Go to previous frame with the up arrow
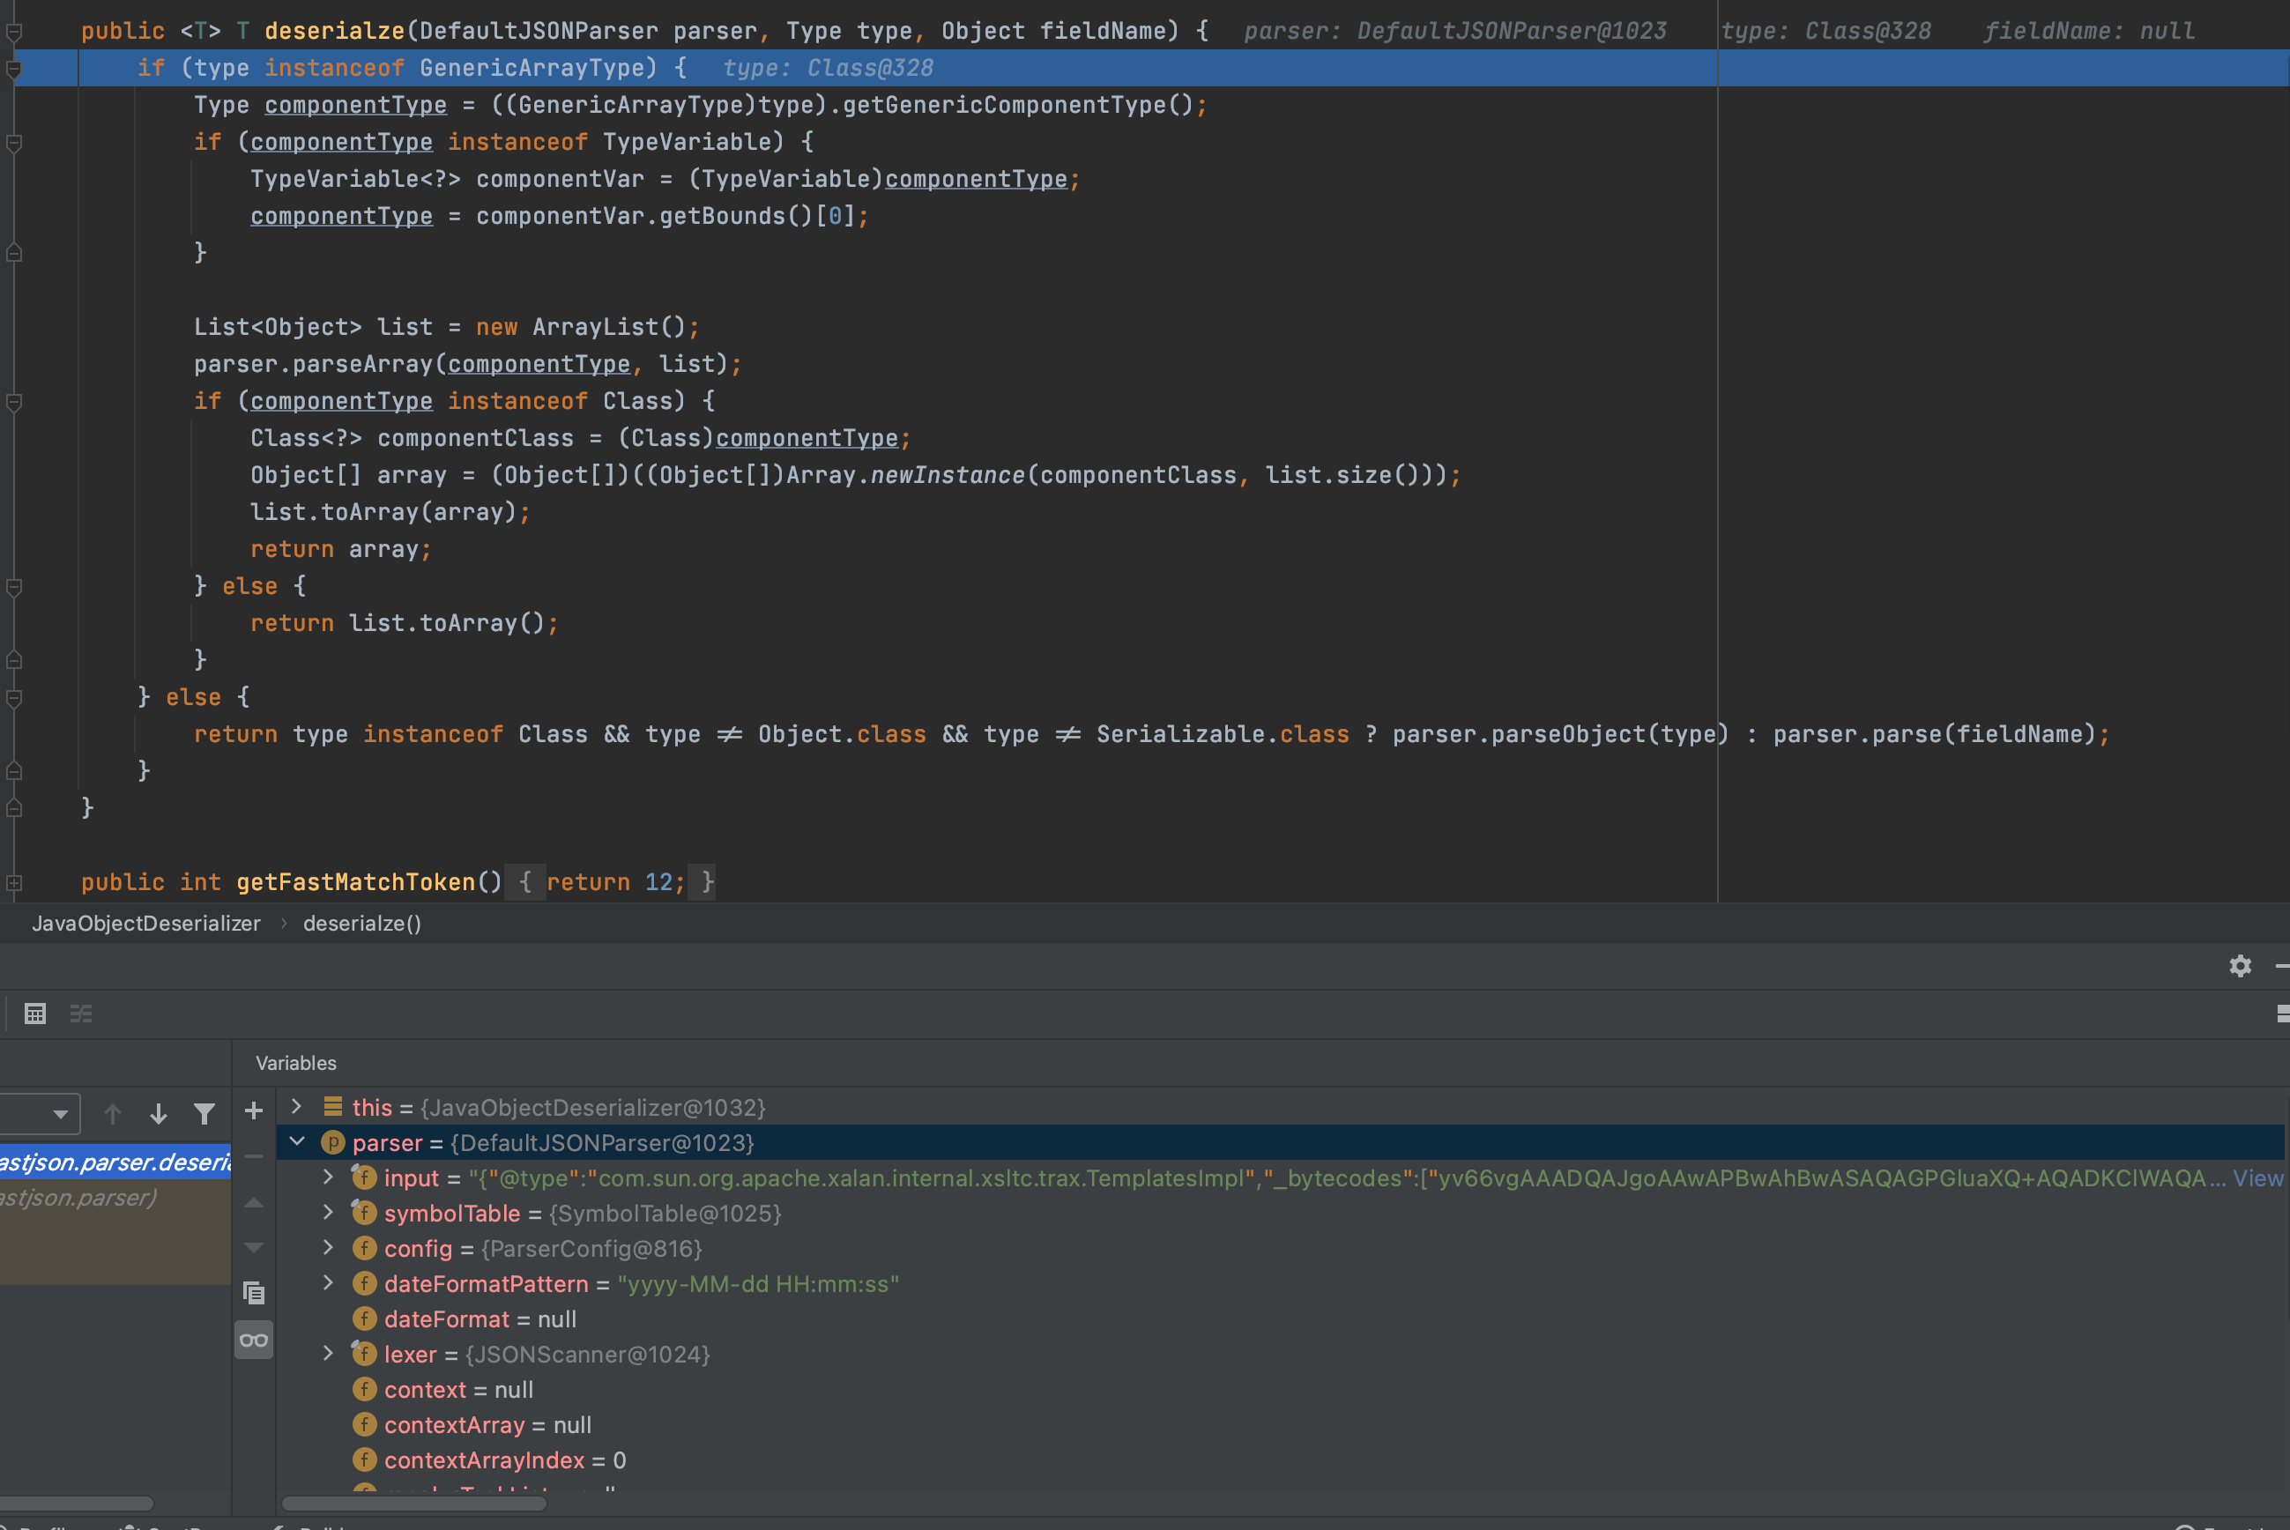This screenshot has width=2290, height=1530. (112, 1113)
